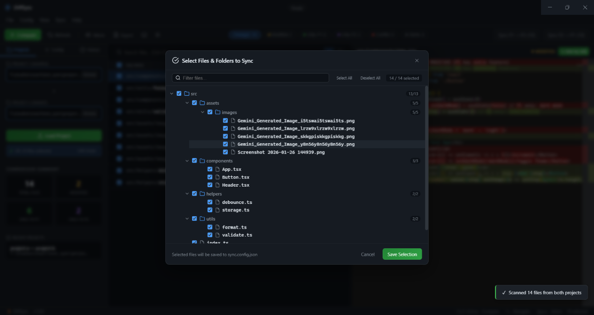Click the Select All button
Screen dimensions: 594x315
tap(345, 78)
